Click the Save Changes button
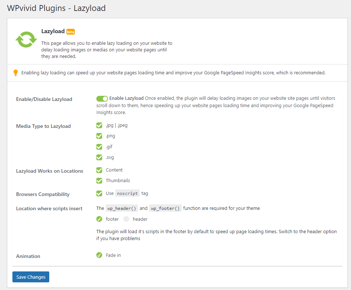This screenshot has height=290, width=351. (x=31, y=277)
